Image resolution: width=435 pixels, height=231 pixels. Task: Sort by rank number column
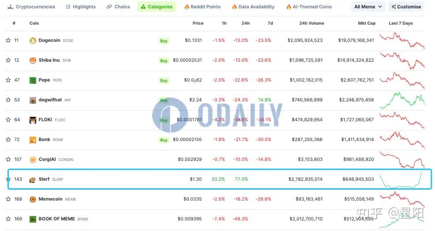pos(14,23)
